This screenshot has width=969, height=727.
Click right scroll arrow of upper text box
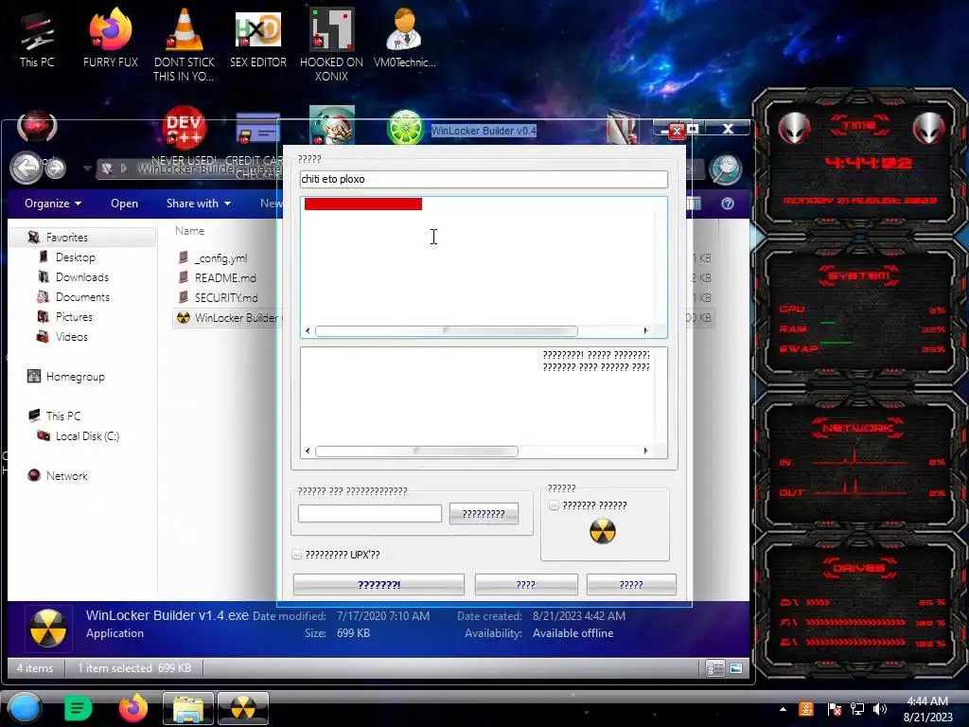pyautogui.click(x=645, y=330)
